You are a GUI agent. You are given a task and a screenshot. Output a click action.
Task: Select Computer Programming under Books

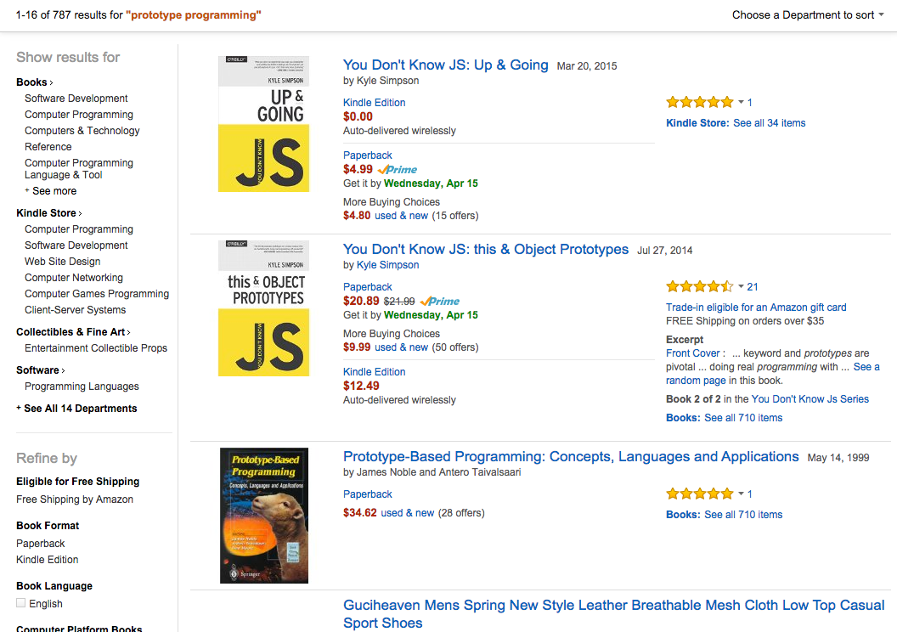coord(79,115)
